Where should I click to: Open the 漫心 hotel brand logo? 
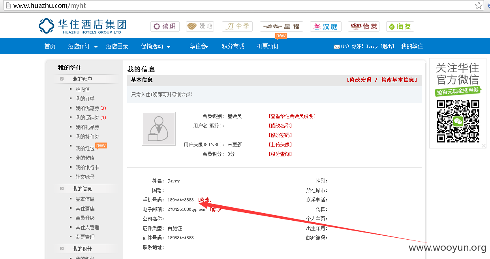[x=200, y=26]
